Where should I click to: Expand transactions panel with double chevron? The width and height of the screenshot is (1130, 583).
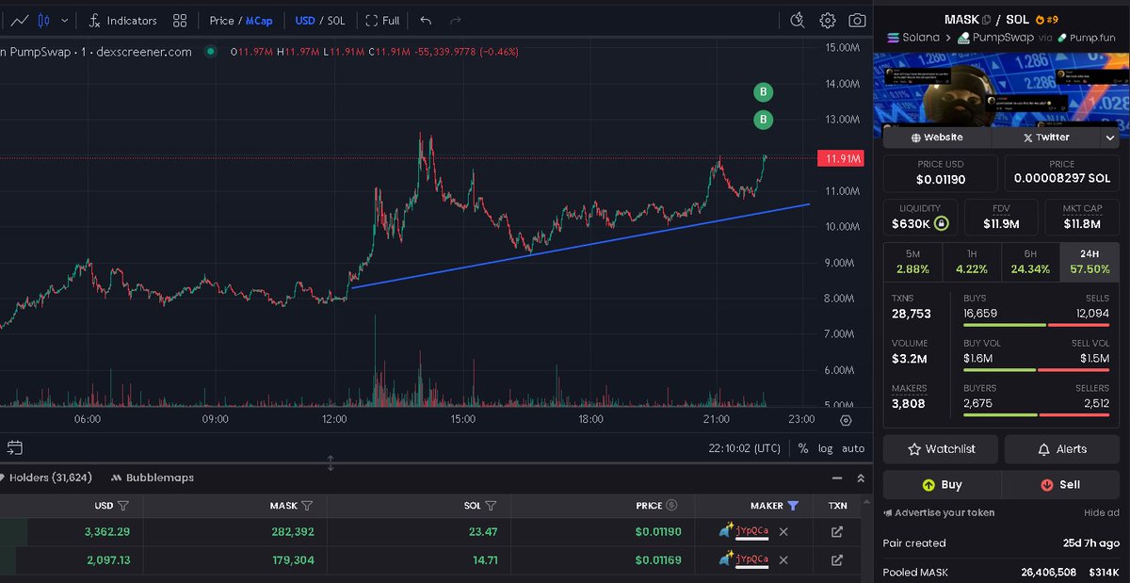(860, 478)
